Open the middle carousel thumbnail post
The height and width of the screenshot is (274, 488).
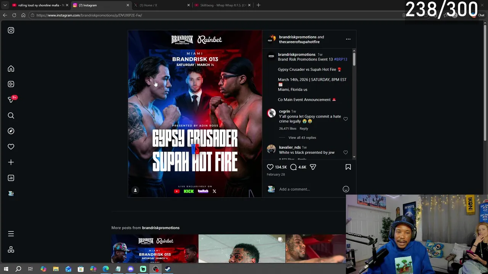[x=242, y=249]
